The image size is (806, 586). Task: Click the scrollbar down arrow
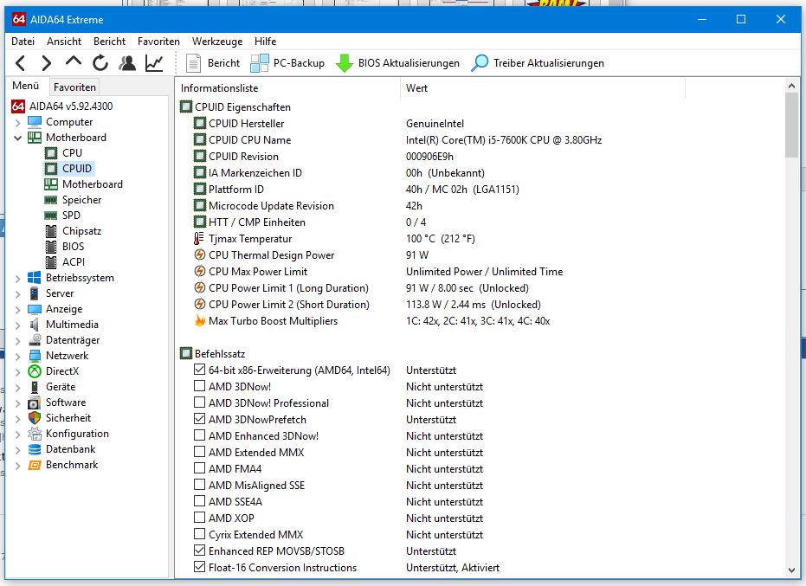(791, 570)
